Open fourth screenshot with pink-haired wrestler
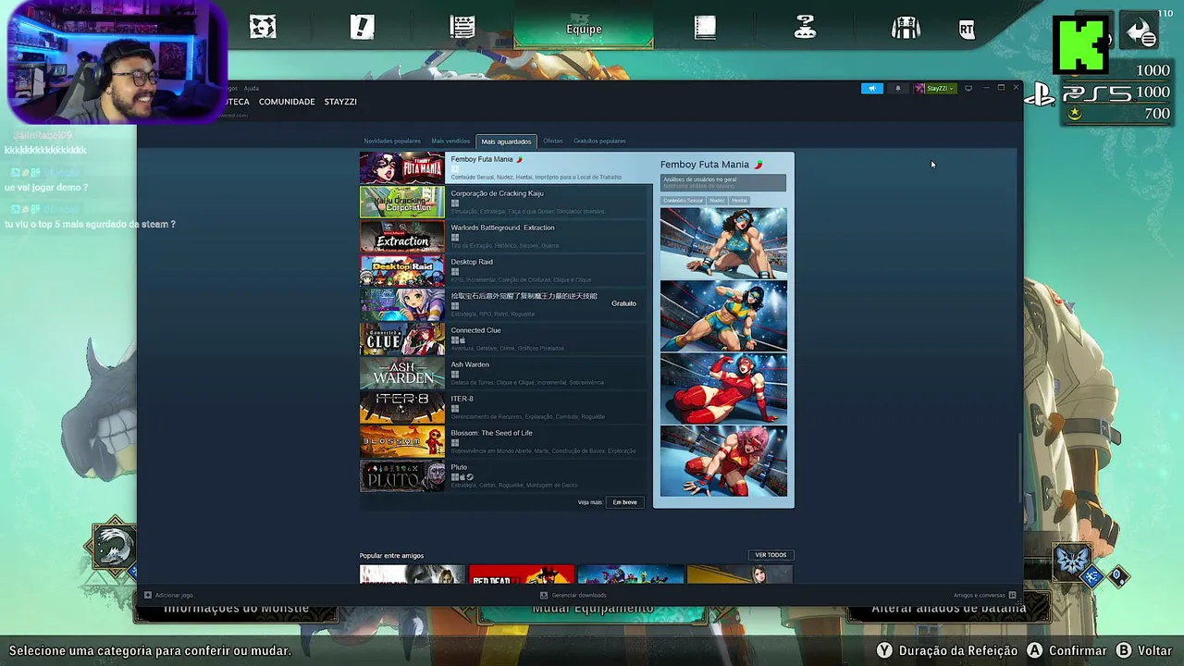 [x=723, y=461]
